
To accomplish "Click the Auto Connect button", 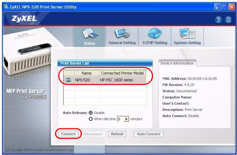I will (149, 134).
